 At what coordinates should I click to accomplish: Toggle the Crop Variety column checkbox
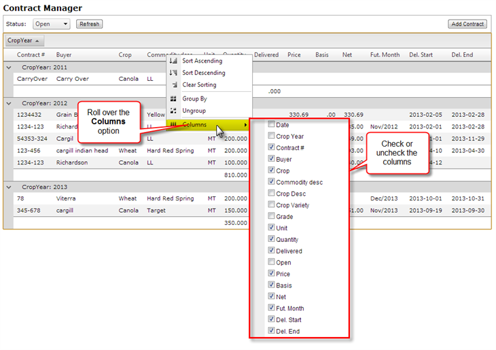pos(272,205)
